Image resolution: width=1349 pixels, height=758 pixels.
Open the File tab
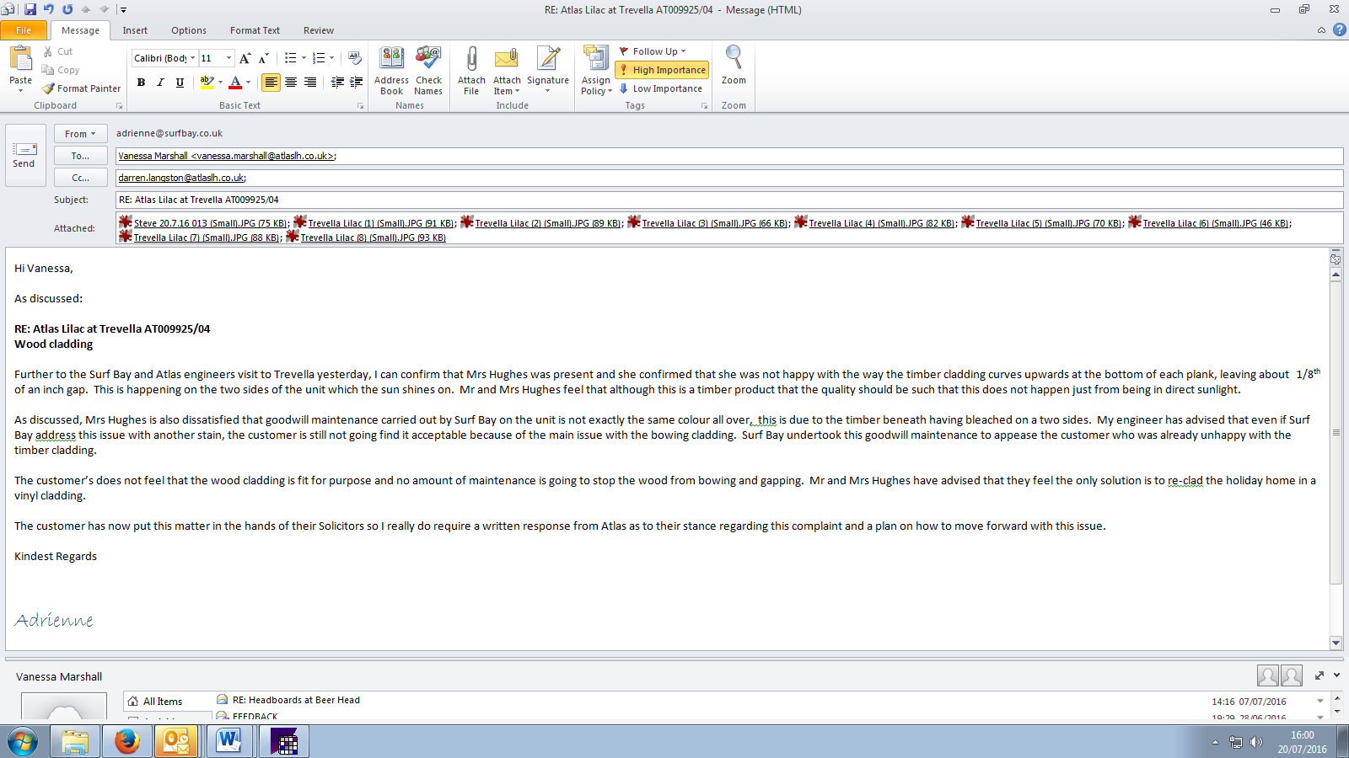(24, 30)
